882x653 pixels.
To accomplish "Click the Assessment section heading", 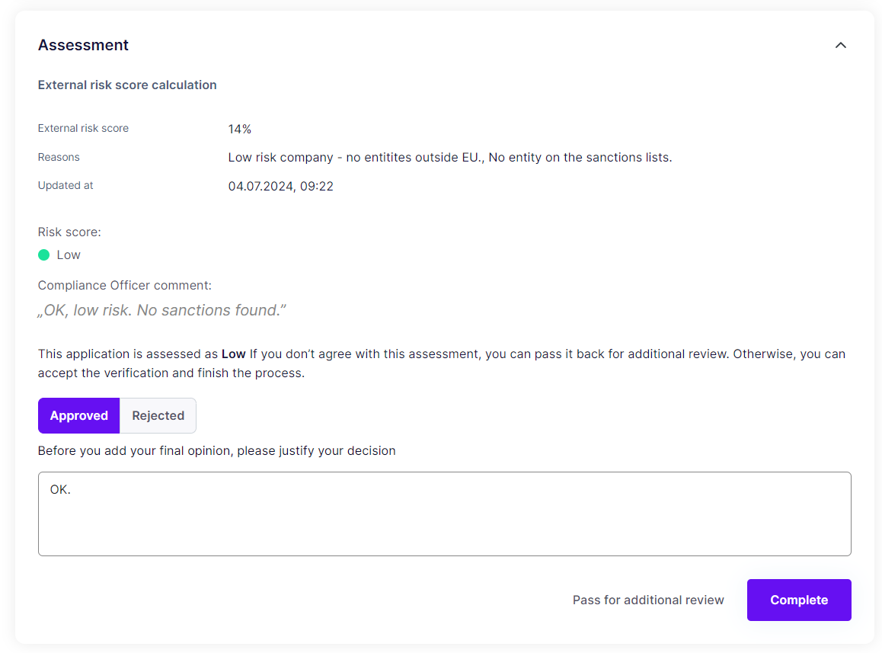I will tap(83, 46).
